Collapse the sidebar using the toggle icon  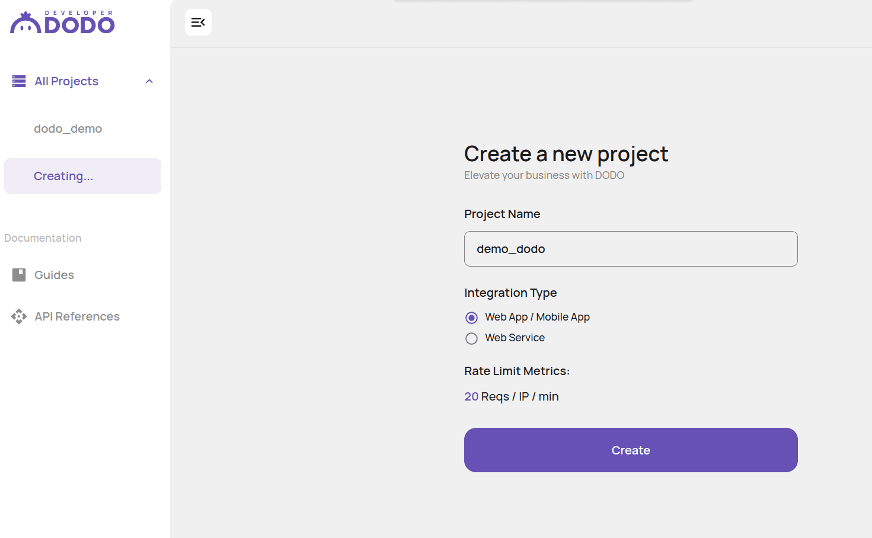(x=198, y=22)
